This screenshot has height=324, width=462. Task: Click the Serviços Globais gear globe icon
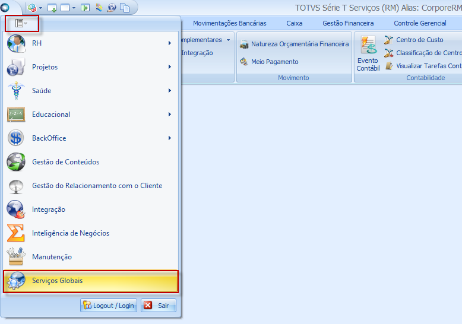pyautogui.click(x=16, y=281)
